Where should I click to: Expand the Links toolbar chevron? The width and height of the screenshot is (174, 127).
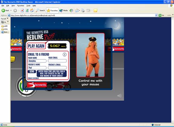pos(173,15)
